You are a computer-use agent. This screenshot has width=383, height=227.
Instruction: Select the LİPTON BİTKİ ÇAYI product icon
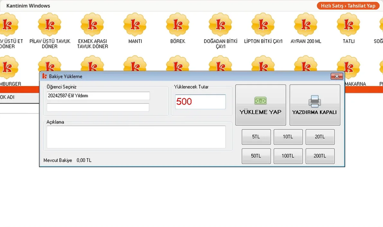pos(263,24)
